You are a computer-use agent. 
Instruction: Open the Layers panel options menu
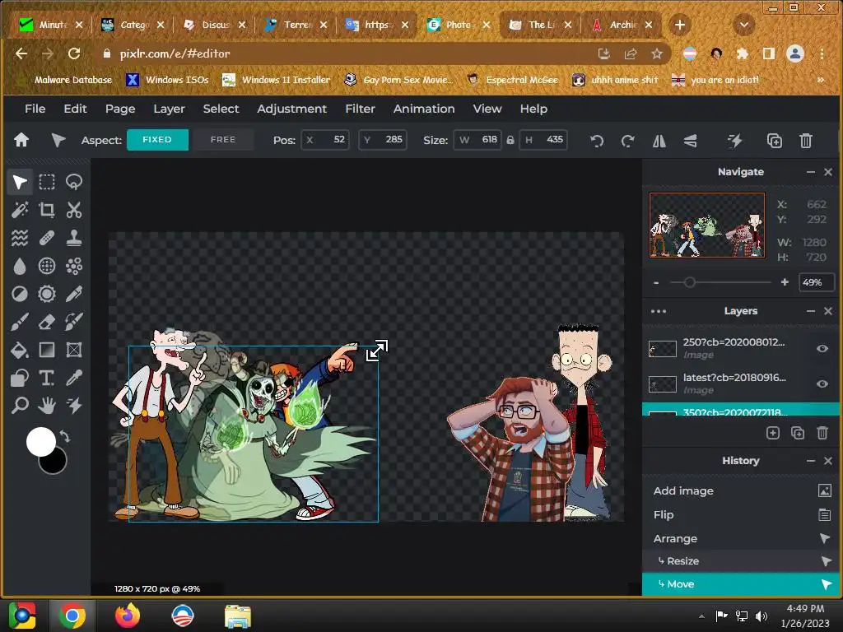tap(659, 311)
